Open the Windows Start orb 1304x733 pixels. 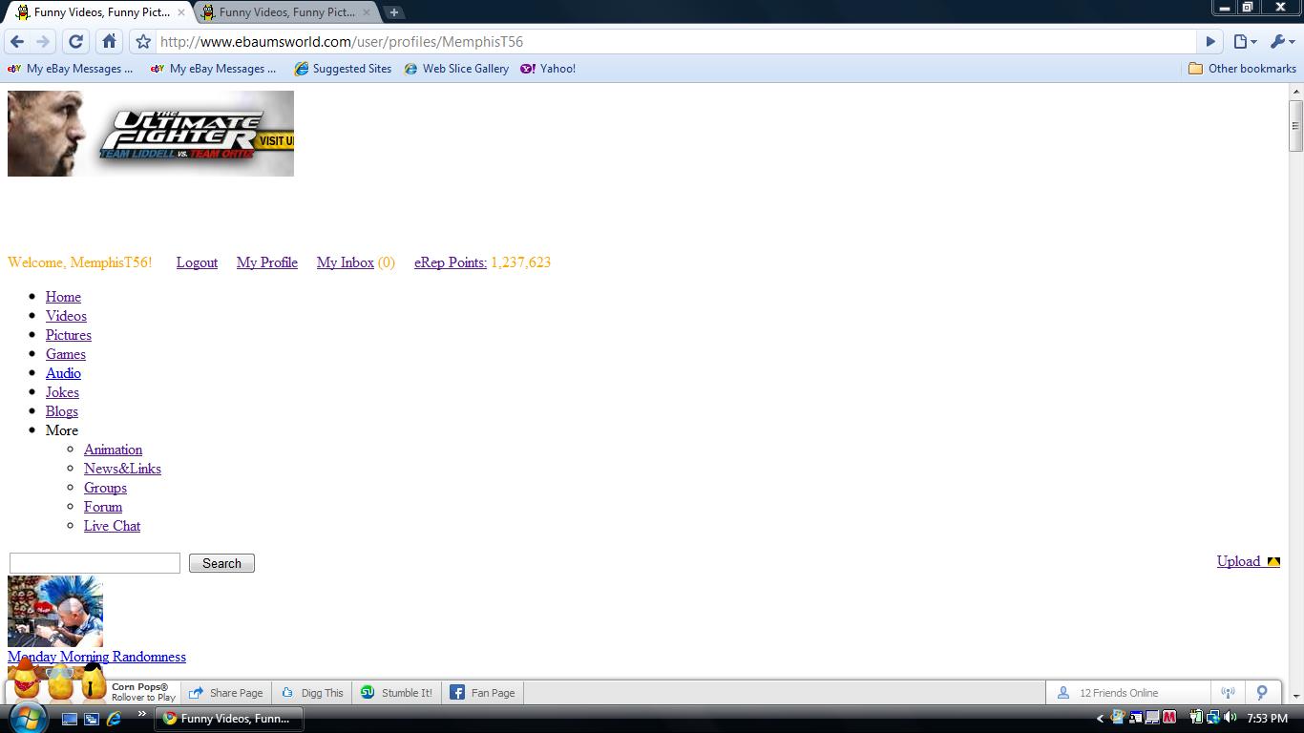(x=26, y=718)
